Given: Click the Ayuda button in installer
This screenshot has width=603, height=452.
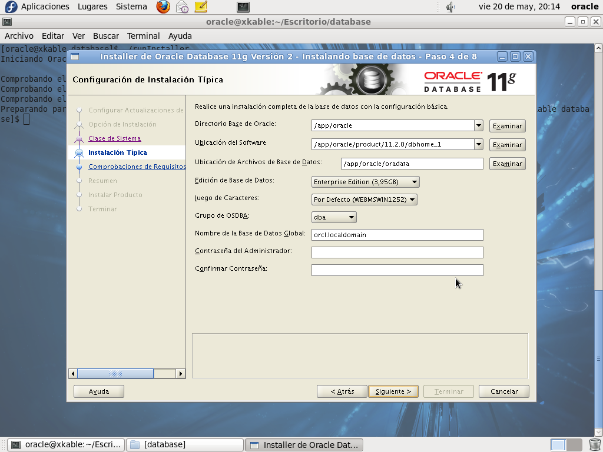Looking at the screenshot, I should (99, 391).
